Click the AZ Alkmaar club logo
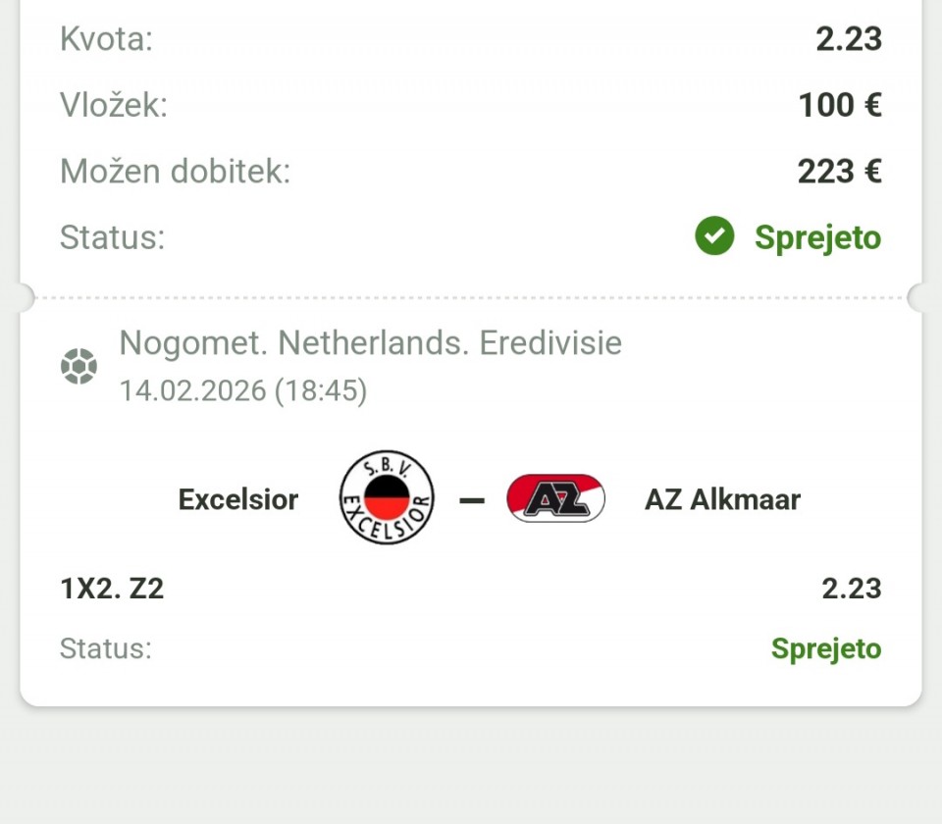 (555, 499)
